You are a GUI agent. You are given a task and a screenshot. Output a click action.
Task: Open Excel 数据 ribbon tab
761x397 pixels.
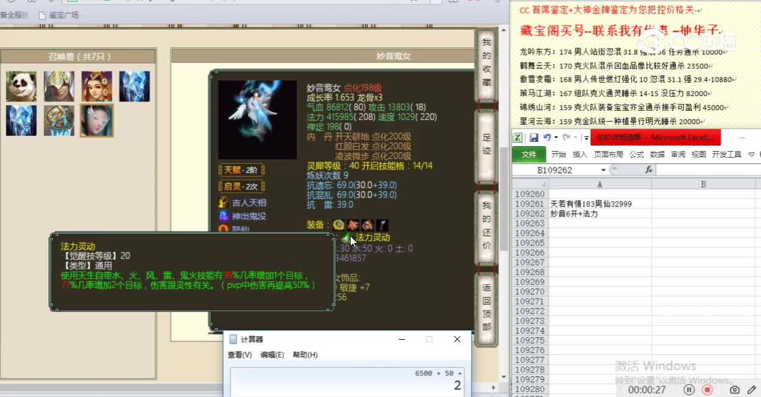[x=657, y=155]
